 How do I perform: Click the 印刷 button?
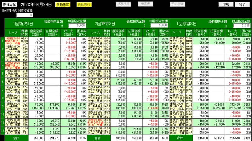coord(226,4)
